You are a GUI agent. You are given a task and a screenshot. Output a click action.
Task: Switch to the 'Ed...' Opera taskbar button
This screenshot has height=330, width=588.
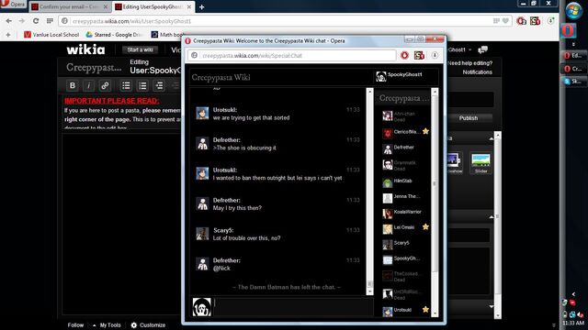pyautogui.click(x=573, y=55)
